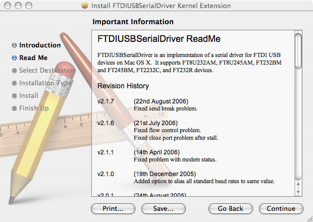Click the (14th April 2006) date
This screenshot has width=313, height=222.
coord(156,152)
